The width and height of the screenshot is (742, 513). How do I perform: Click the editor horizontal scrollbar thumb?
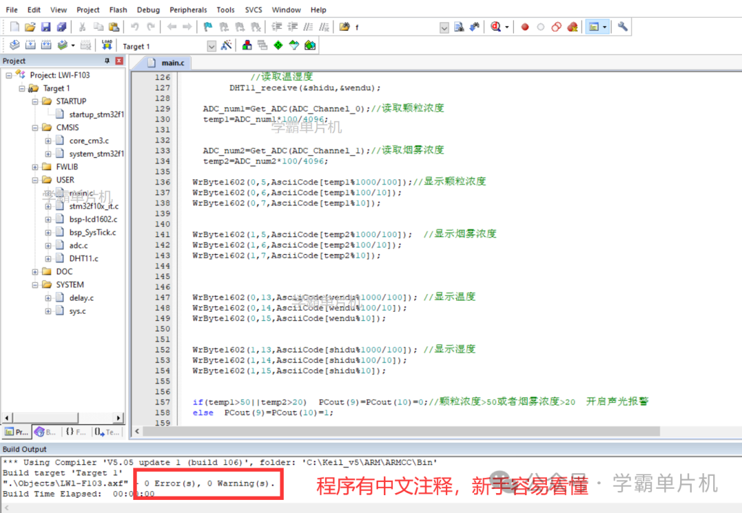(x=401, y=431)
